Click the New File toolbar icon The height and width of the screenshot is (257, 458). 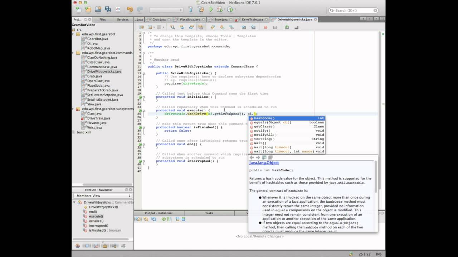[79, 10]
